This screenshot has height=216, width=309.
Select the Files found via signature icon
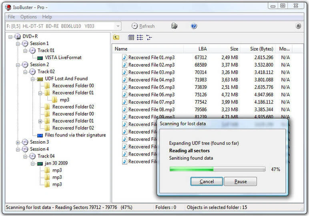40,136
